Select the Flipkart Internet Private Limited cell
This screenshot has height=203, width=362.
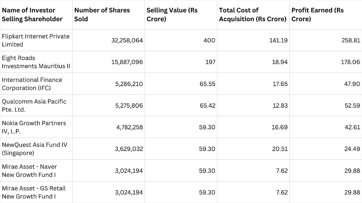tap(36, 40)
